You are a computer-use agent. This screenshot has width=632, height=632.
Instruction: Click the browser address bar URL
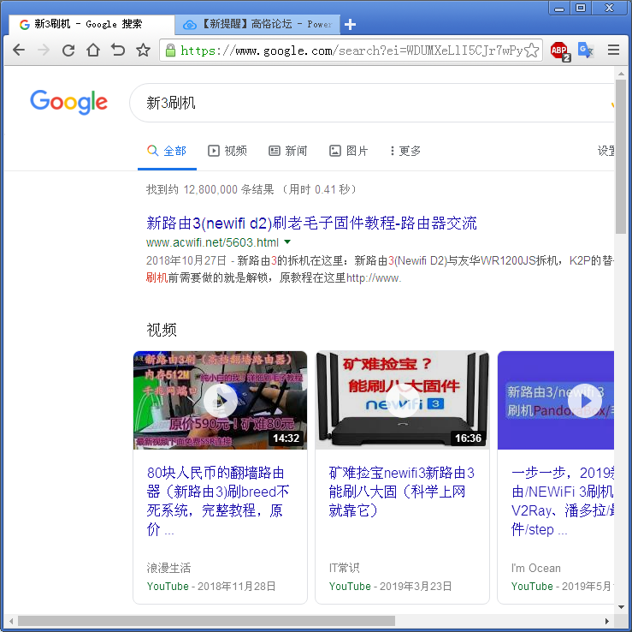(351, 51)
